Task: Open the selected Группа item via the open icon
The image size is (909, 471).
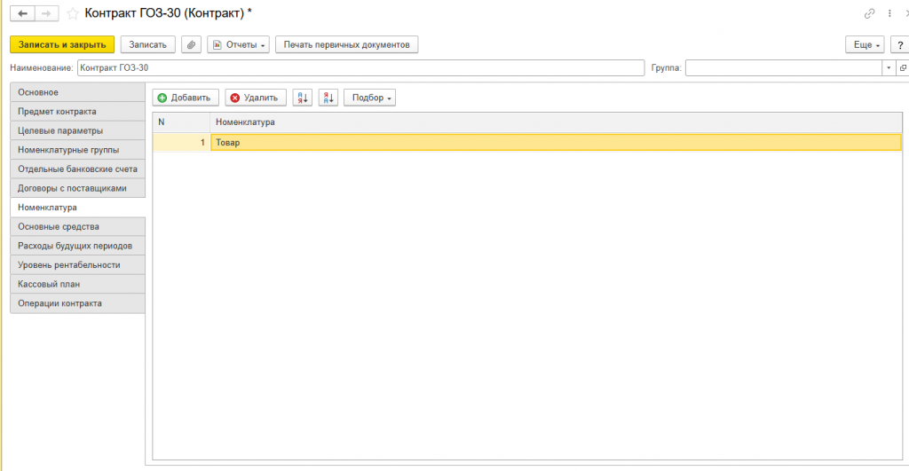Action: (x=903, y=67)
